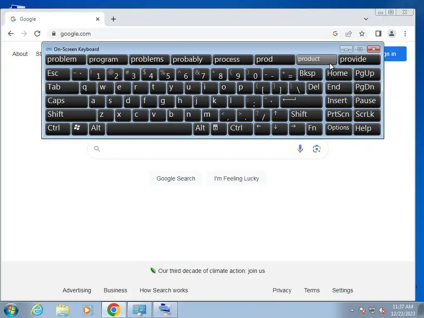Show hidden tray icons arrow
The width and height of the screenshot is (424, 318).
tap(352, 310)
